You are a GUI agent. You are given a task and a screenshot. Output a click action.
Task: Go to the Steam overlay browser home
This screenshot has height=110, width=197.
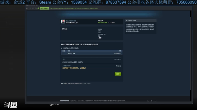(36, 8)
